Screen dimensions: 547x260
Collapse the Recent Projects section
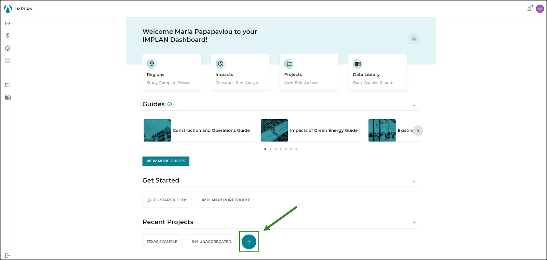click(x=414, y=223)
